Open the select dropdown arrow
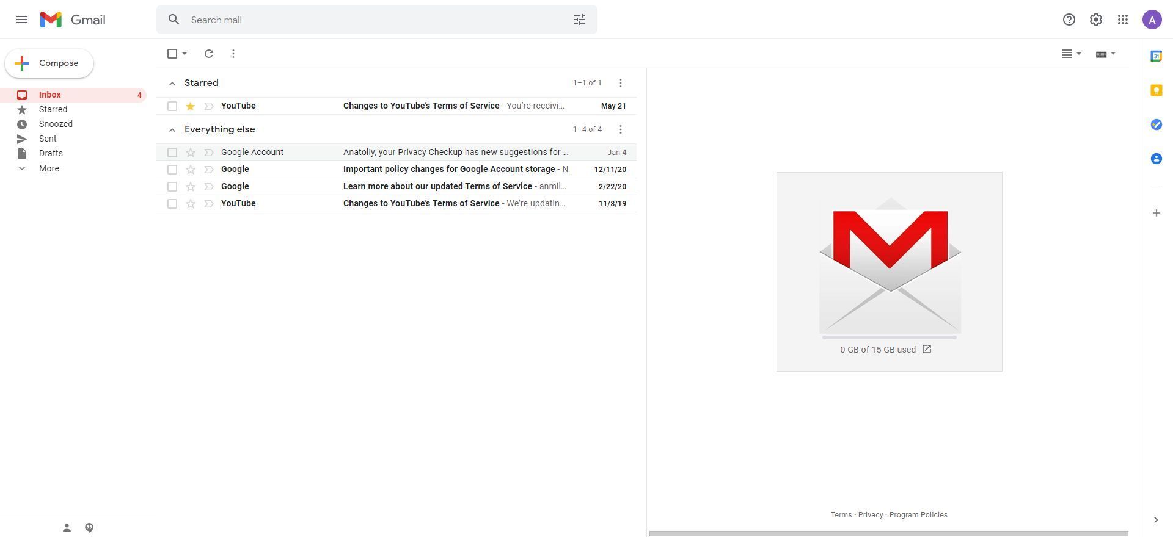This screenshot has width=1173, height=537. pos(185,54)
